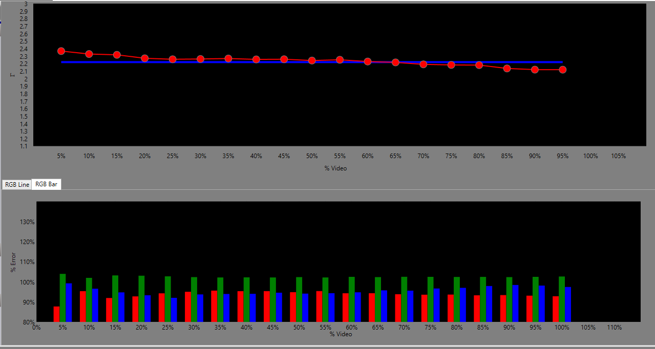Viewport: 655px width, 349px height.
Task: Click the green error bar at 100% video
Action: [562, 299]
